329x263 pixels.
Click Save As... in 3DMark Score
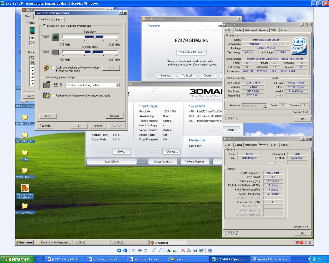tap(167, 76)
